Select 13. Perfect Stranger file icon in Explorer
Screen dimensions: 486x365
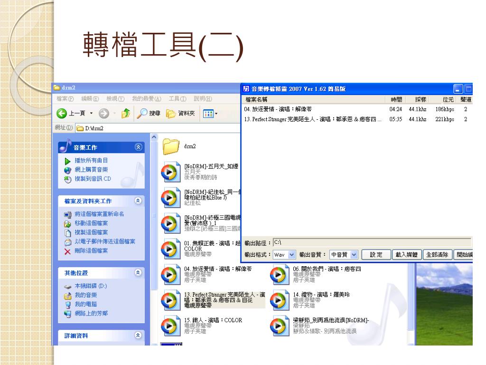[170, 300]
